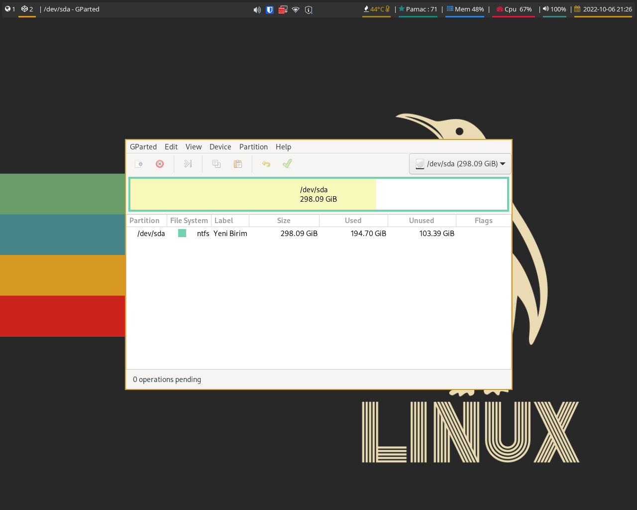Switch to workspace 1 in the top bar
Image resolution: width=637 pixels, height=510 pixels.
[x=10, y=9]
